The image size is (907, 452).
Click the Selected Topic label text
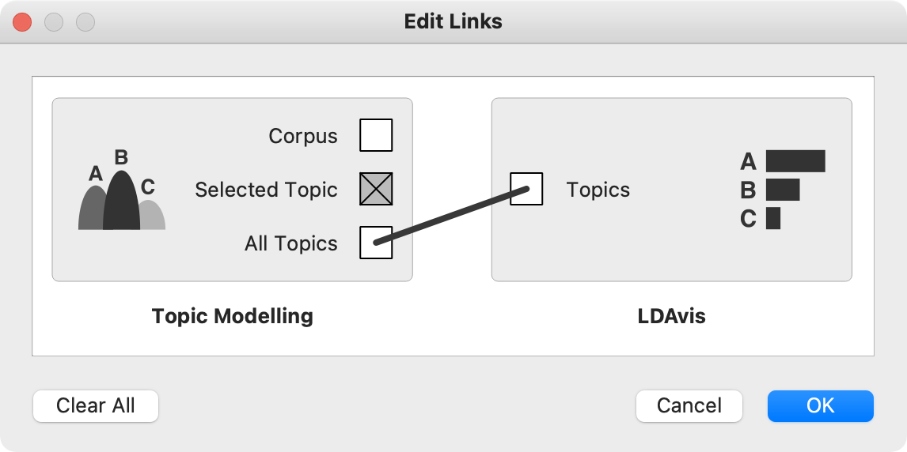[x=266, y=190]
